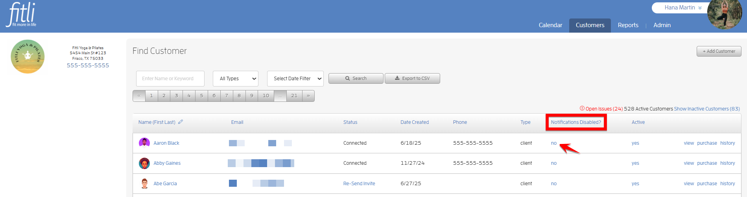Open the Select Date Filter dropdown

pos(295,79)
